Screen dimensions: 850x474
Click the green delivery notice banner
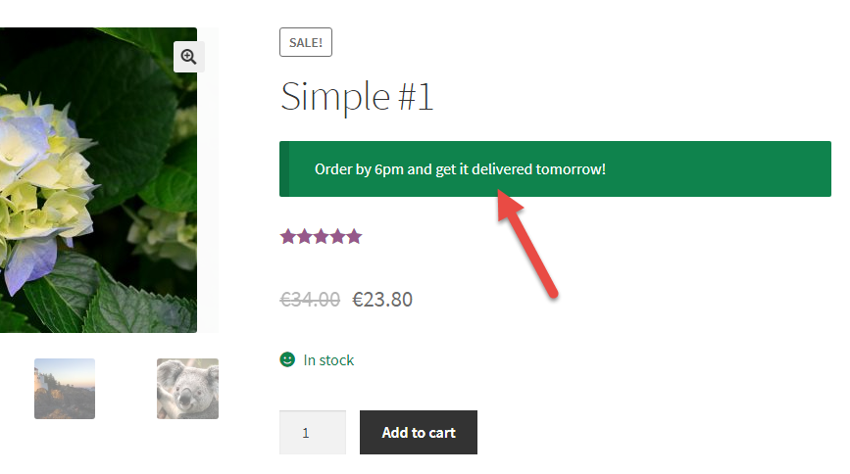click(555, 169)
